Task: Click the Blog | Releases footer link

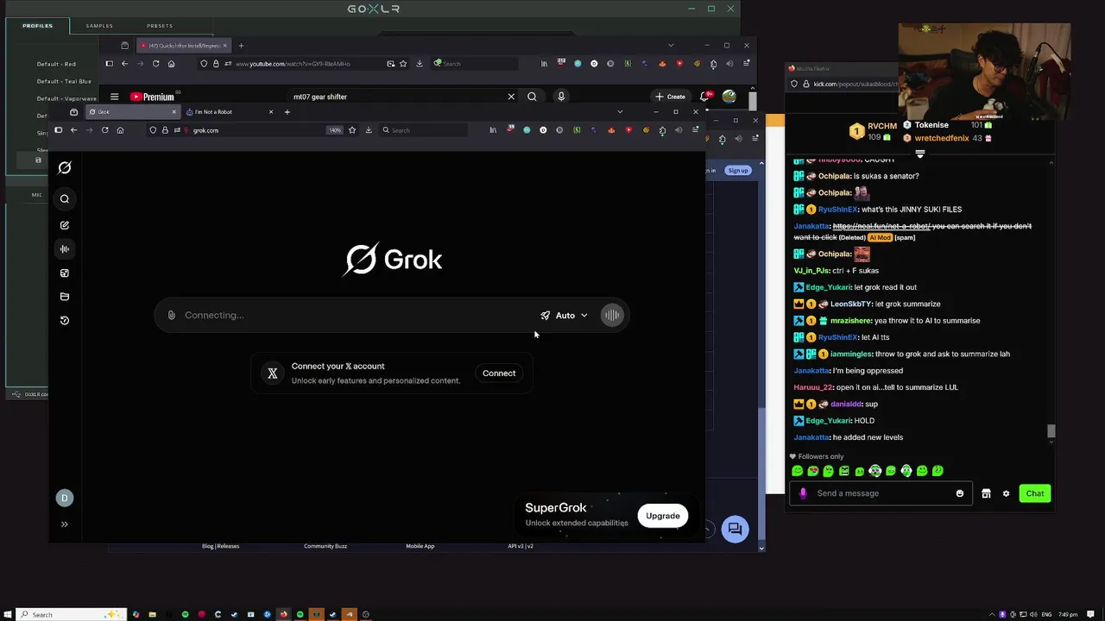Action: (220, 546)
